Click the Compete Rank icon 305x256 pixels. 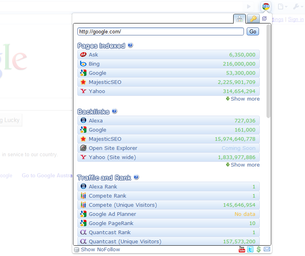[83, 196]
